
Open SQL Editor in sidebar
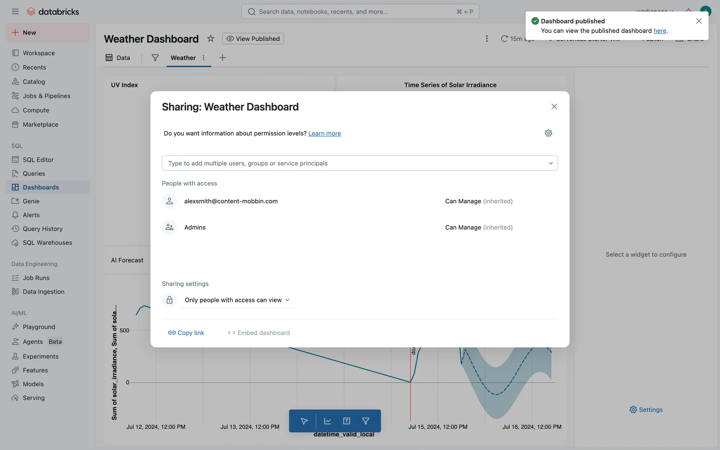[x=38, y=160]
